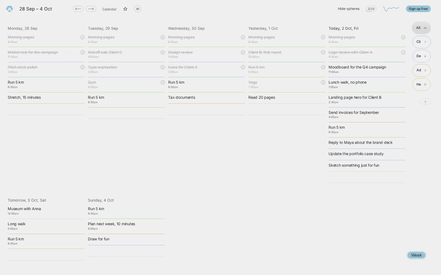Screen dimensions: 441x275
Task: Star the Calendar view
Action: (x=125, y=9)
